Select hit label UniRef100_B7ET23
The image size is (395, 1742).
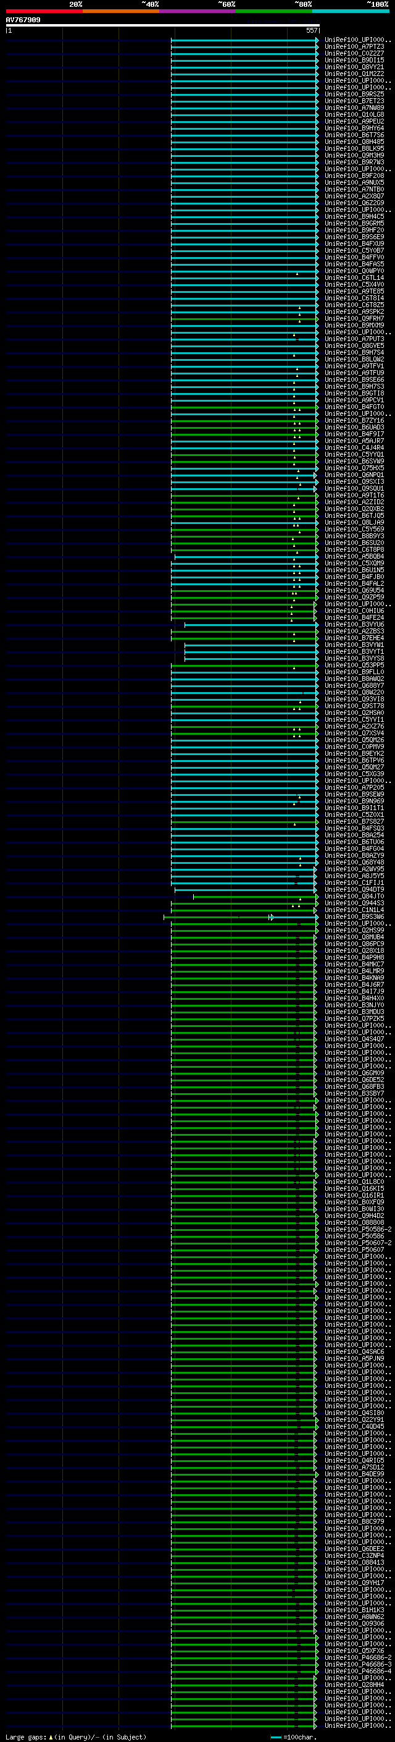(354, 101)
